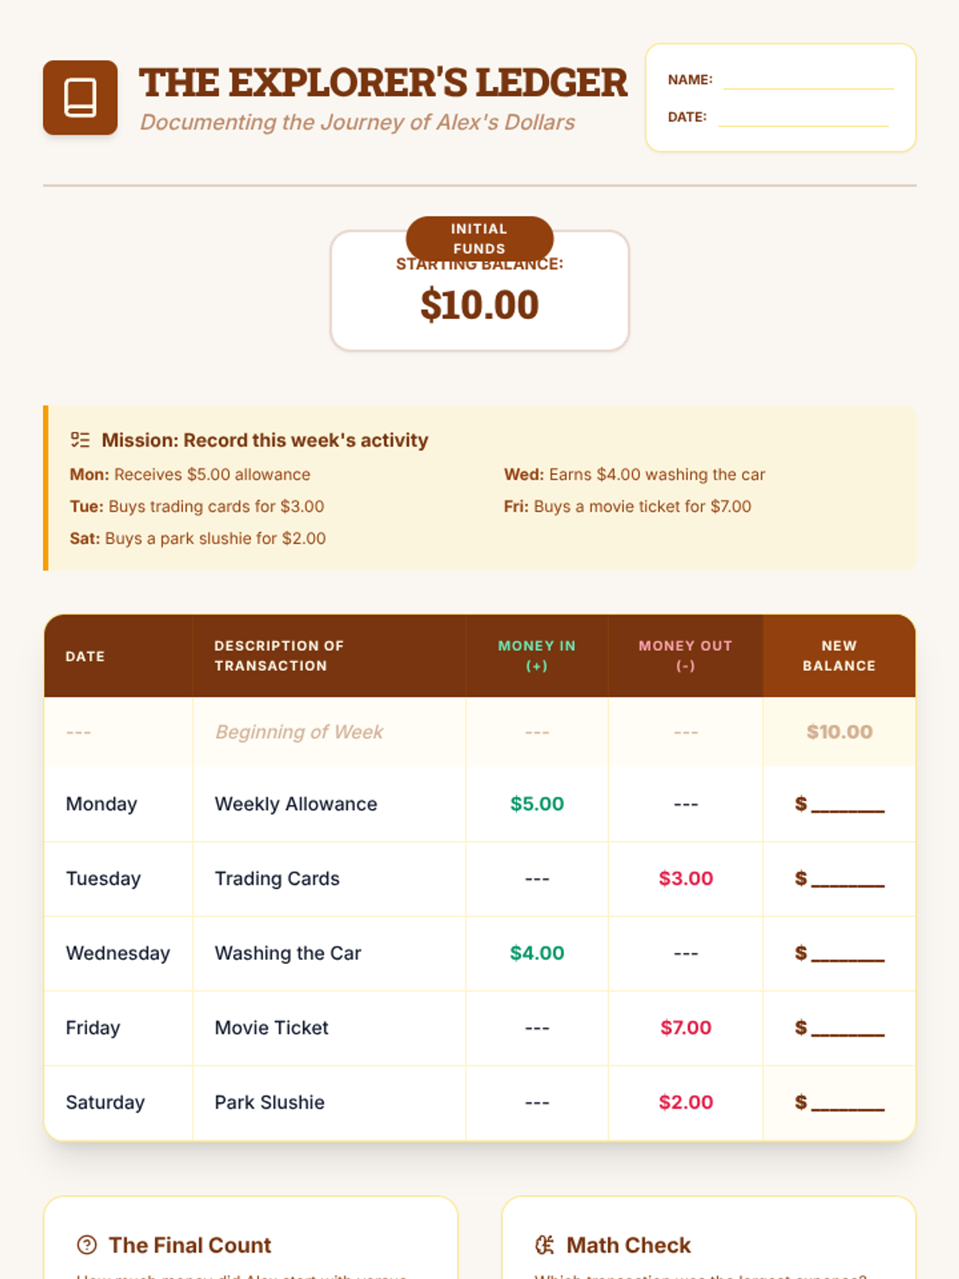Screen dimensions: 959x1279
Task: Click Saturday's New Balance blank
Action: (847, 1102)
